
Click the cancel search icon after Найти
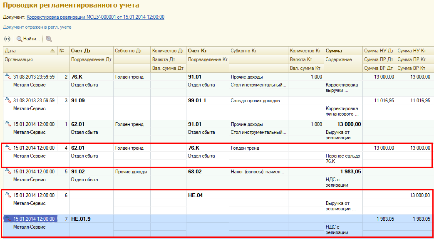(x=49, y=39)
